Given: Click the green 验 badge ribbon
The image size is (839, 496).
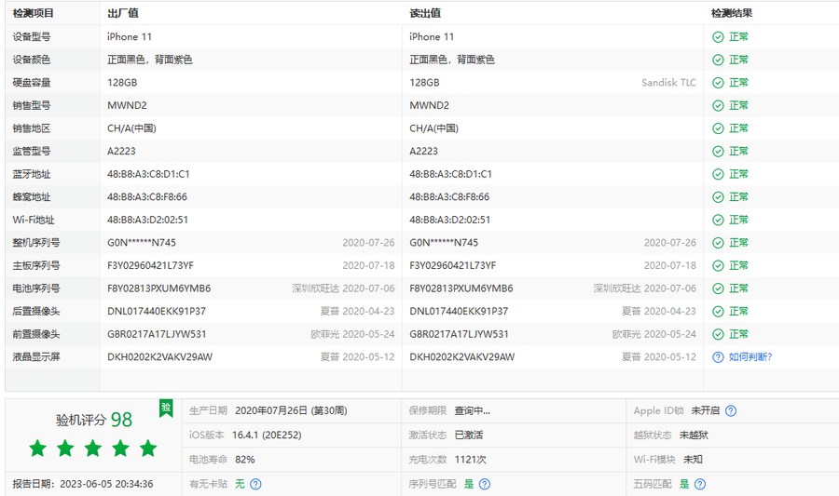Looking at the screenshot, I should [x=167, y=409].
